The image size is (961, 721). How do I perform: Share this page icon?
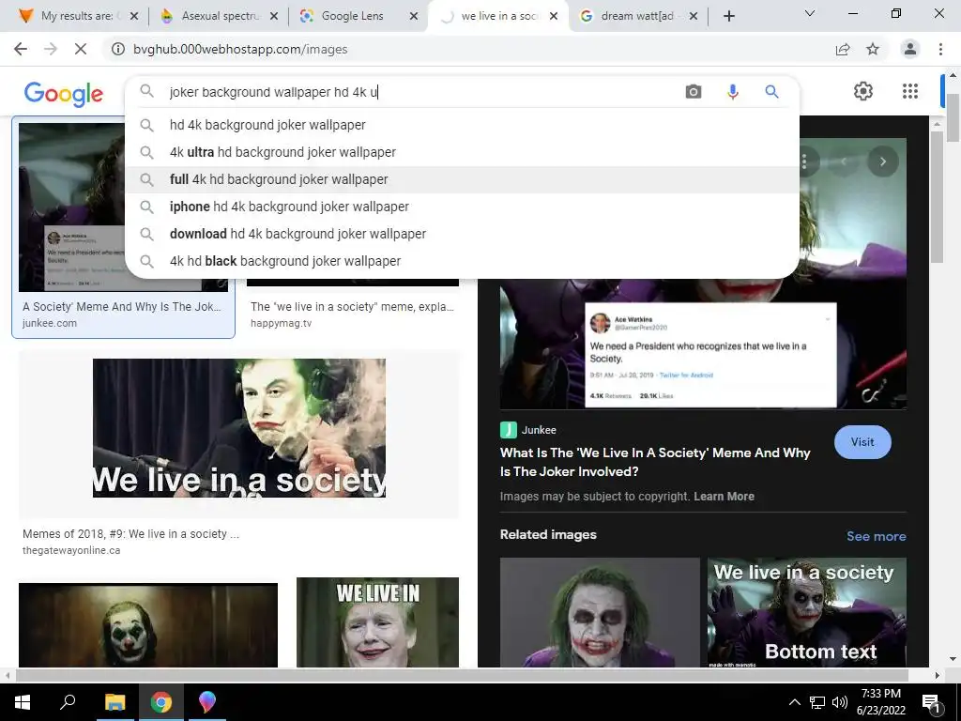click(x=843, y=49)
